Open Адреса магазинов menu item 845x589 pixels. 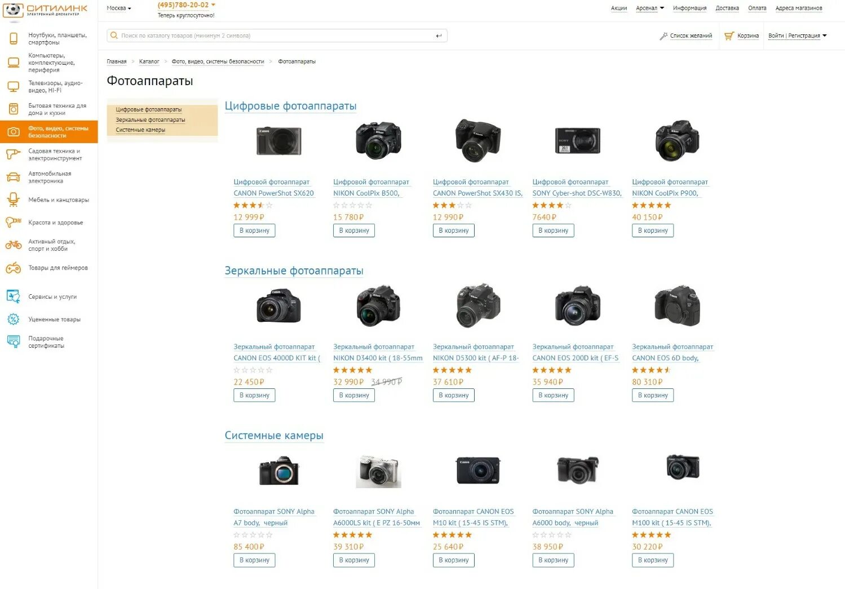(799, 8)
